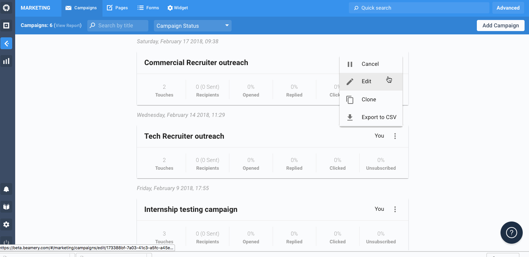Focus the Quick search field

click(419, 8)
